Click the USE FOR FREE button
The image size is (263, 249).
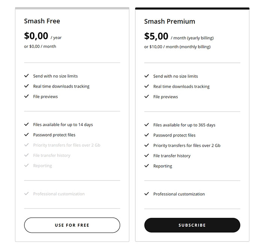point(72,225)
